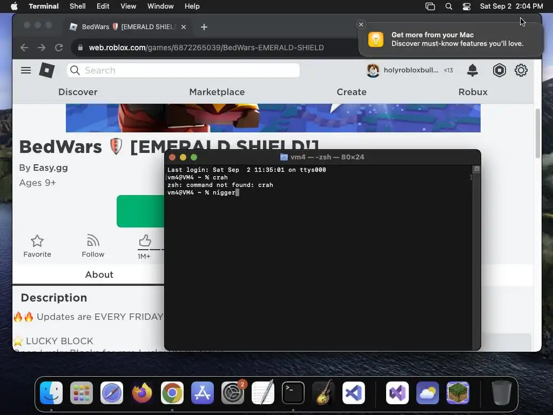The height and width of the screenshot is (415, 553).
Task: Click the 'Last login' terminal line
Action: [246, 170]
